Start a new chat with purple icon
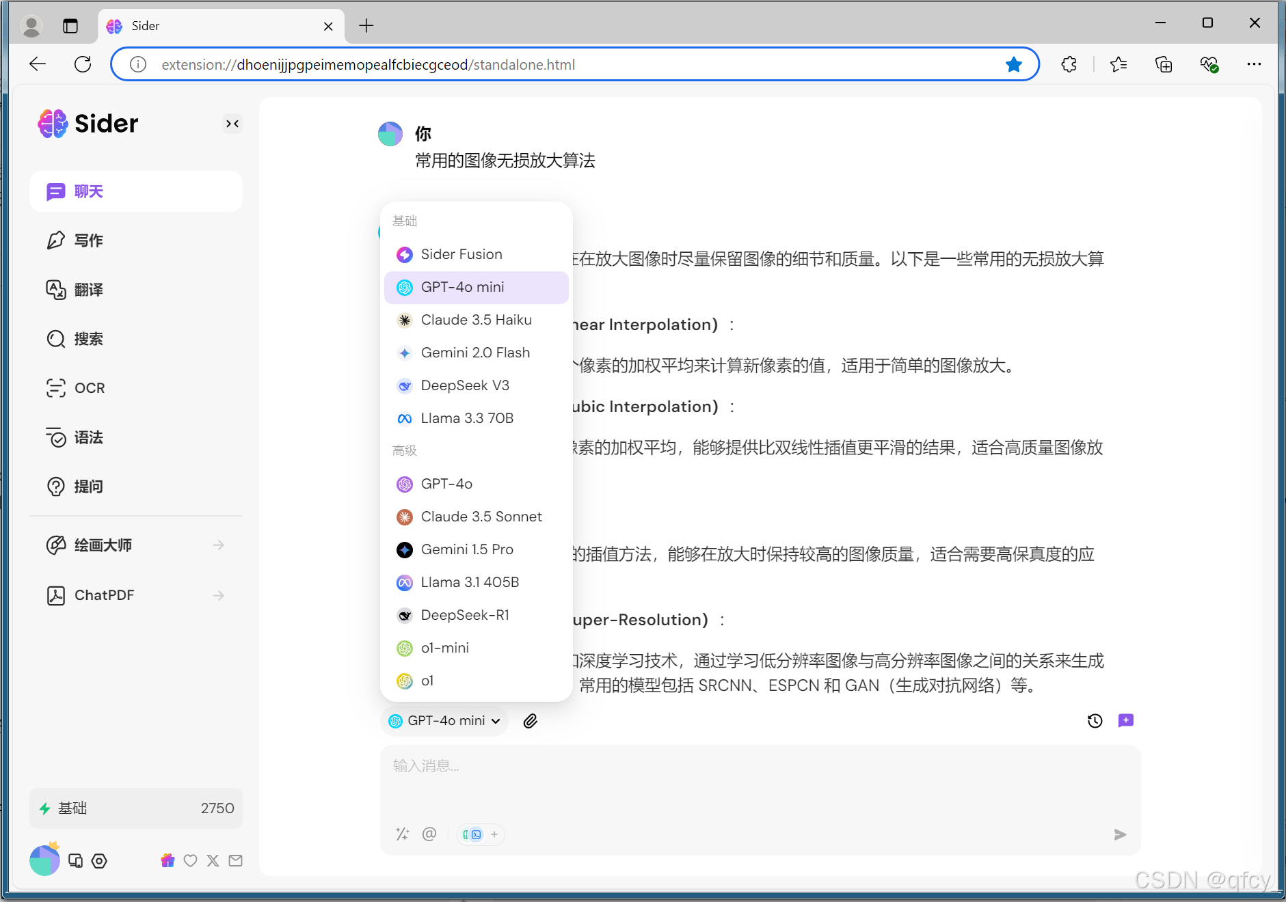The image size is (1286, 902). click(x=1126, y=721)
